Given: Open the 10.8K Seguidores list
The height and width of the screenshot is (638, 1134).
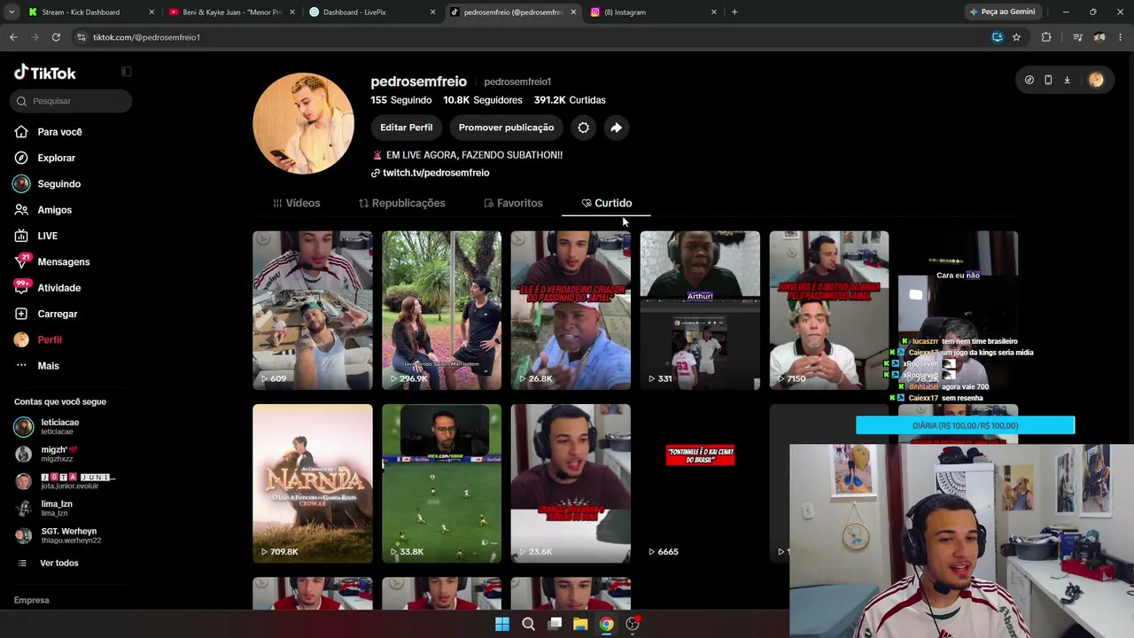Looking at the screenshot, I should 483,100.
